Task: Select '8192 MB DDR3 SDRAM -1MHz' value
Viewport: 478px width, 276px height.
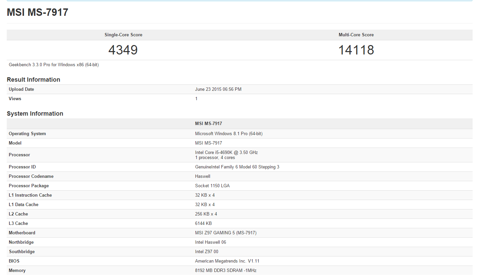Action: coord(226,271)
